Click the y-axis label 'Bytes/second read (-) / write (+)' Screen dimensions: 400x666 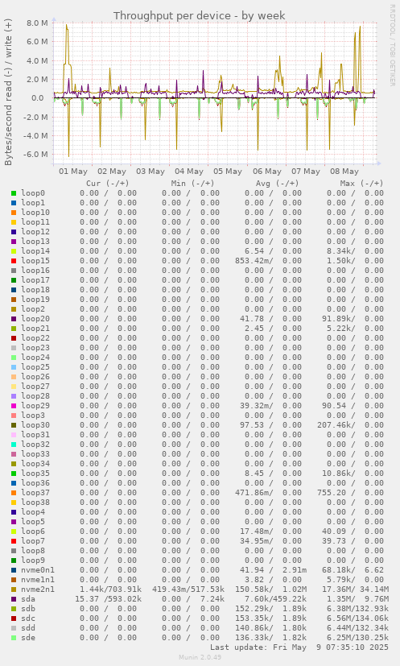[9, 92]
